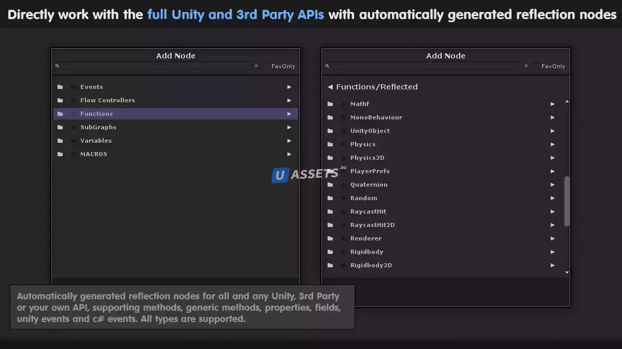This screenshot has height=349, width=622.
Task: Clear the right panel search field
Action: [x=526, y=66]
